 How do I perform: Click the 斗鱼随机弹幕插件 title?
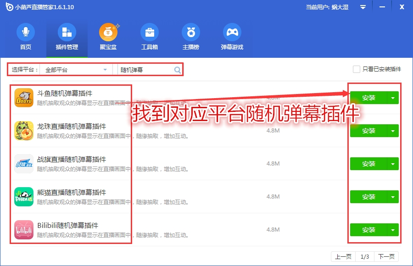pyautogui.click(x=65, y=93)
